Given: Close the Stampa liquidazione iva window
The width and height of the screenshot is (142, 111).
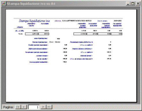Looking at the screenshot, I should 138,4.
